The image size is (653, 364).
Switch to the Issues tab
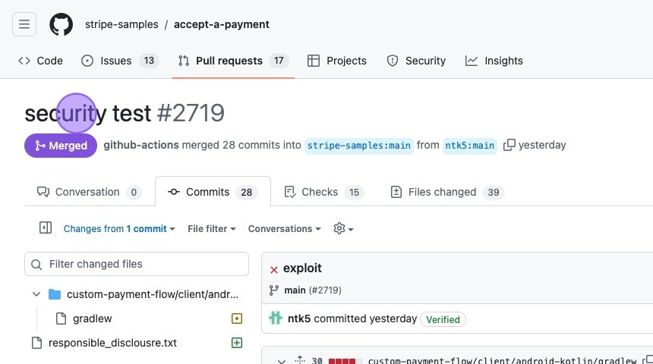tap(120, 61)
